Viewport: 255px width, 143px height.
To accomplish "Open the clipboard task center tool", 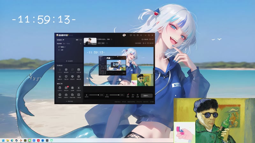I will [60, 89].
